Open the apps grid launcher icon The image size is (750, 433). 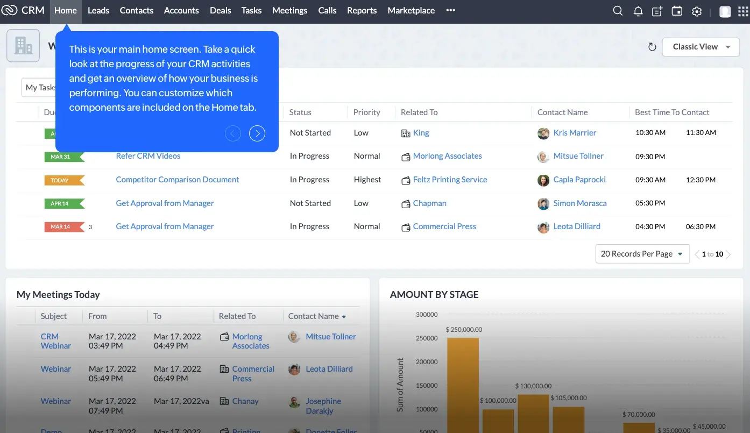pyautogui.click(x=742, y=11)
